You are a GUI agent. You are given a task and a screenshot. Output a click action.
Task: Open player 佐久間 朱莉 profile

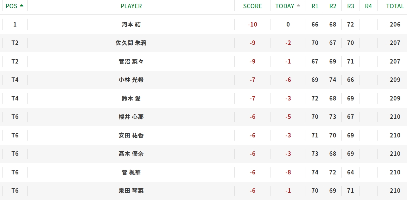(x=131, y=43)
